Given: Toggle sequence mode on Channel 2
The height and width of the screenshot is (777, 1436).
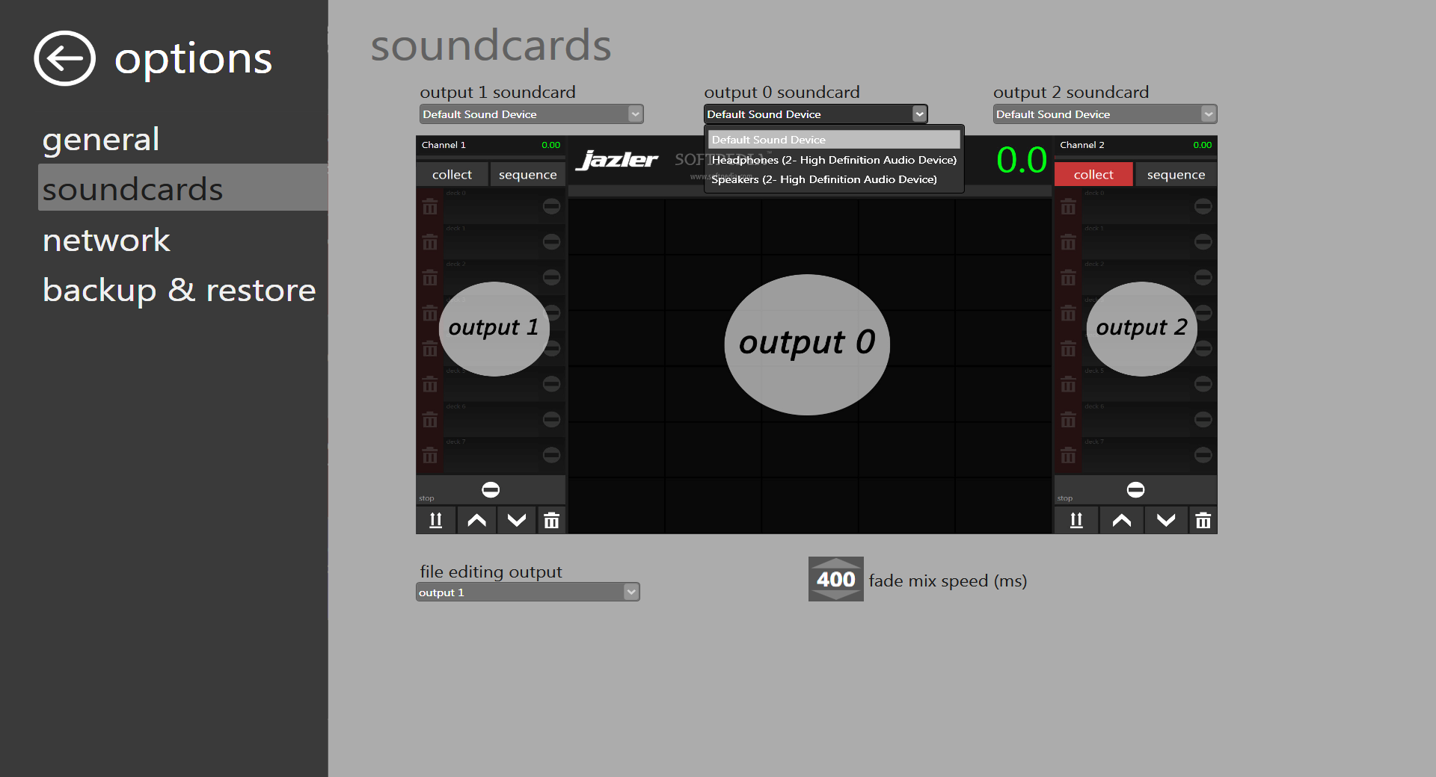Looking at the screenshot, I should point(1176,174).
